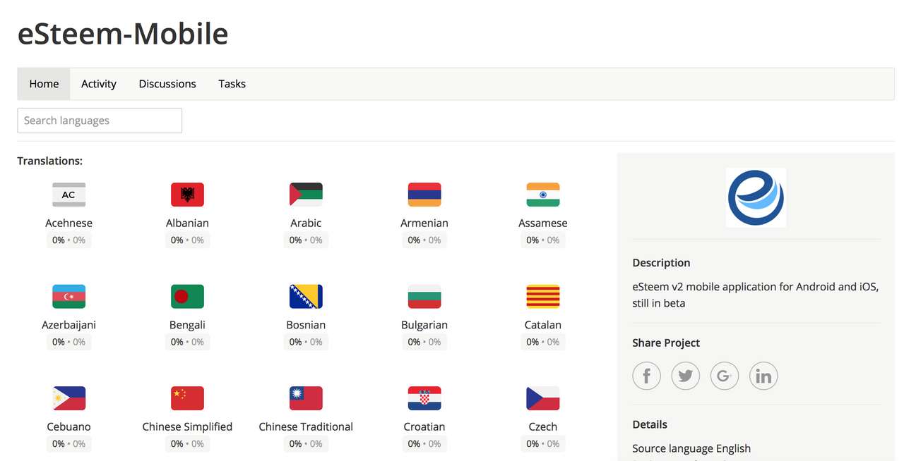
Task: Click the Acehnese 0% progress badge
Action: point(69,240)
